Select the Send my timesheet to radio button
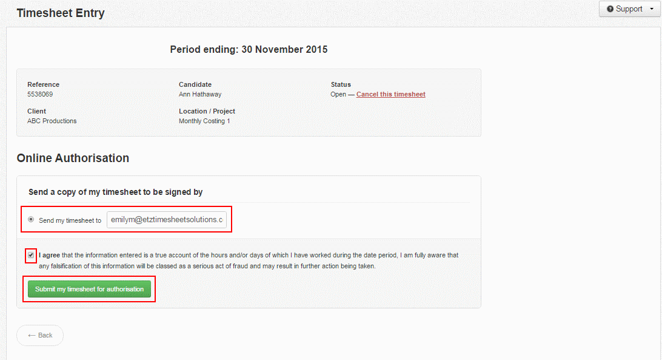 [x=31, y=220]
